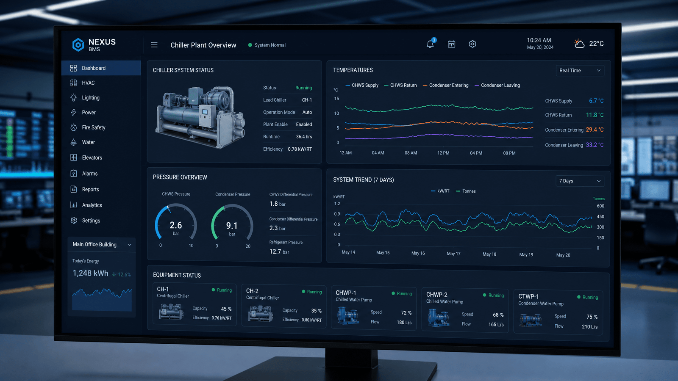Open the Real Time dropdown
Image resolution: width=678 pixels, height=381 pixels.
pos(580,70)
